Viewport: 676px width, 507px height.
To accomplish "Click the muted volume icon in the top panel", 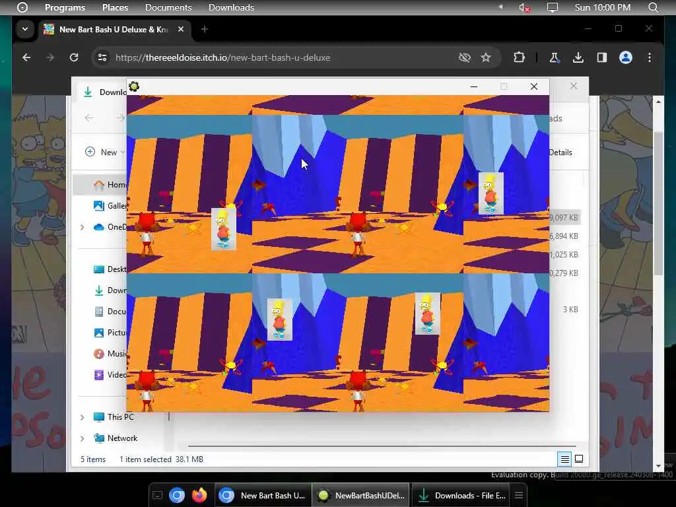I will click(x=524, y=7).
